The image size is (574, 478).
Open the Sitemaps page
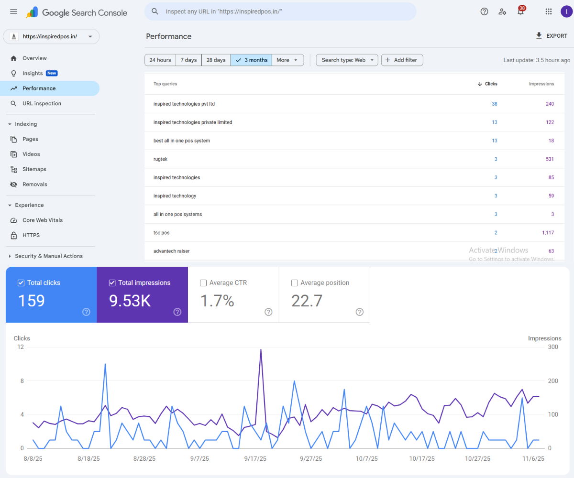(34, 169)
